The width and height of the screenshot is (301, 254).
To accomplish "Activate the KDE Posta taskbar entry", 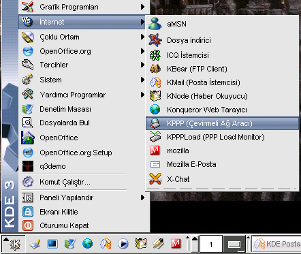I will 277,244.
